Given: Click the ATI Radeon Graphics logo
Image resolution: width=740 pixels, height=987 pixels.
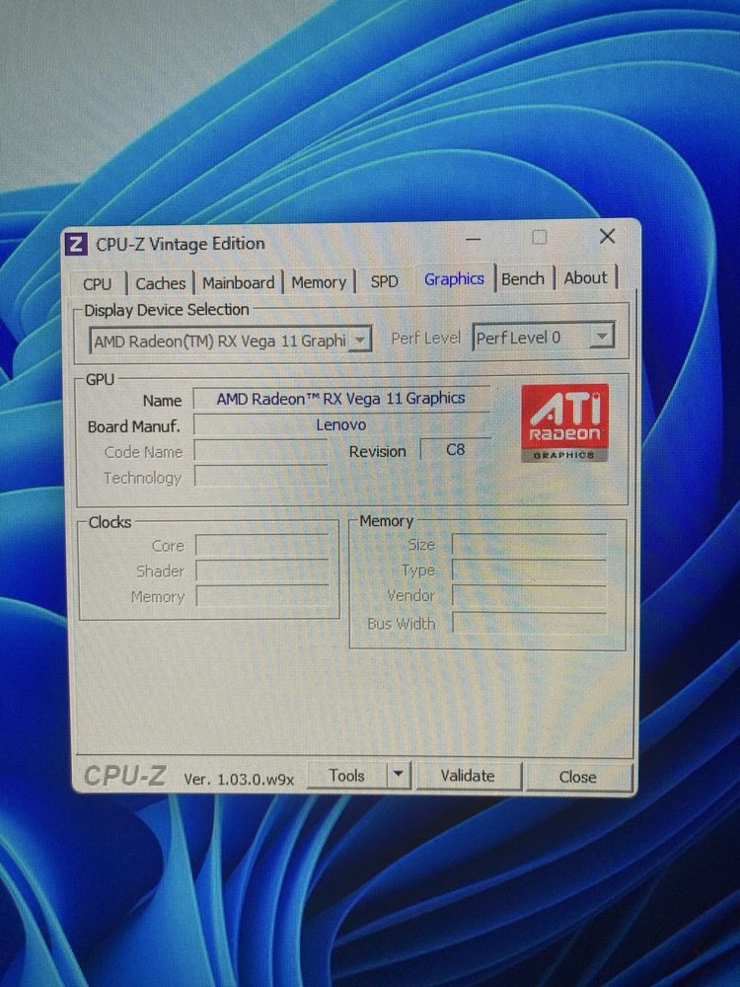Looking at the screenshot, I should (x=564, y=422).
